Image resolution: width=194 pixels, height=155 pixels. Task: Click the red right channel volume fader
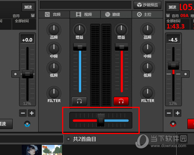tap(121, 47)
